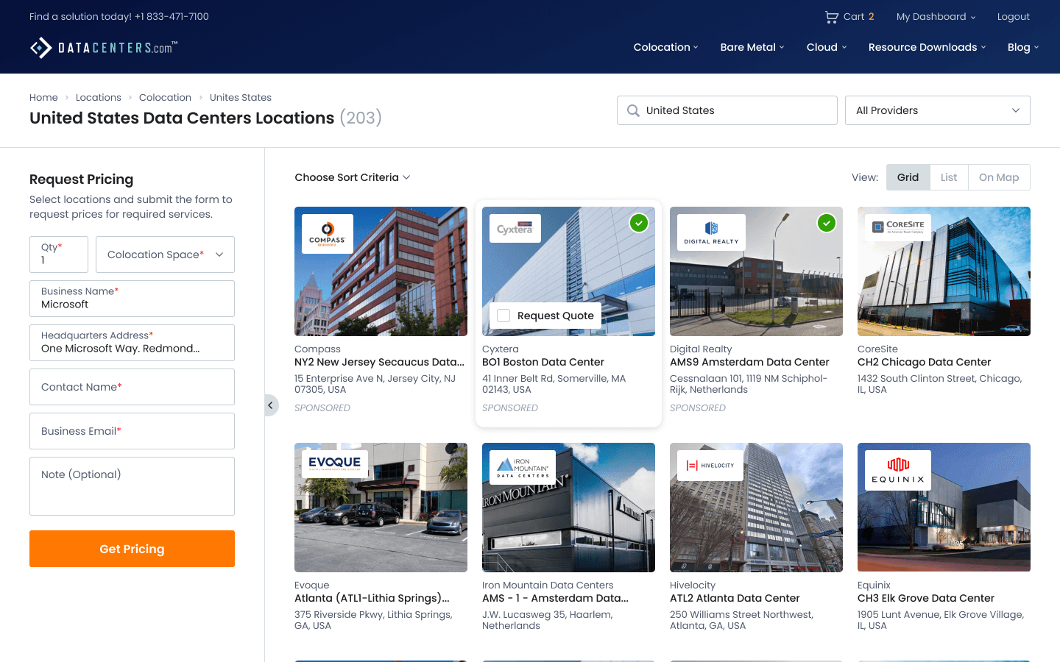This screenshot has height=662, width=1060.
Task: Click address 250 Williams Street Northwest, Atlanta
Action: 742,620
